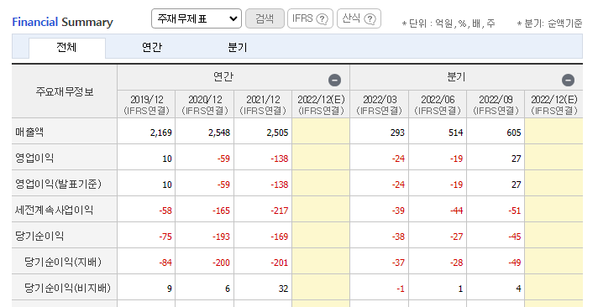Click the -75 당기순이익 value
This screenshot has width=598, height=307.
pyautogui.click(x=165, y=237)
